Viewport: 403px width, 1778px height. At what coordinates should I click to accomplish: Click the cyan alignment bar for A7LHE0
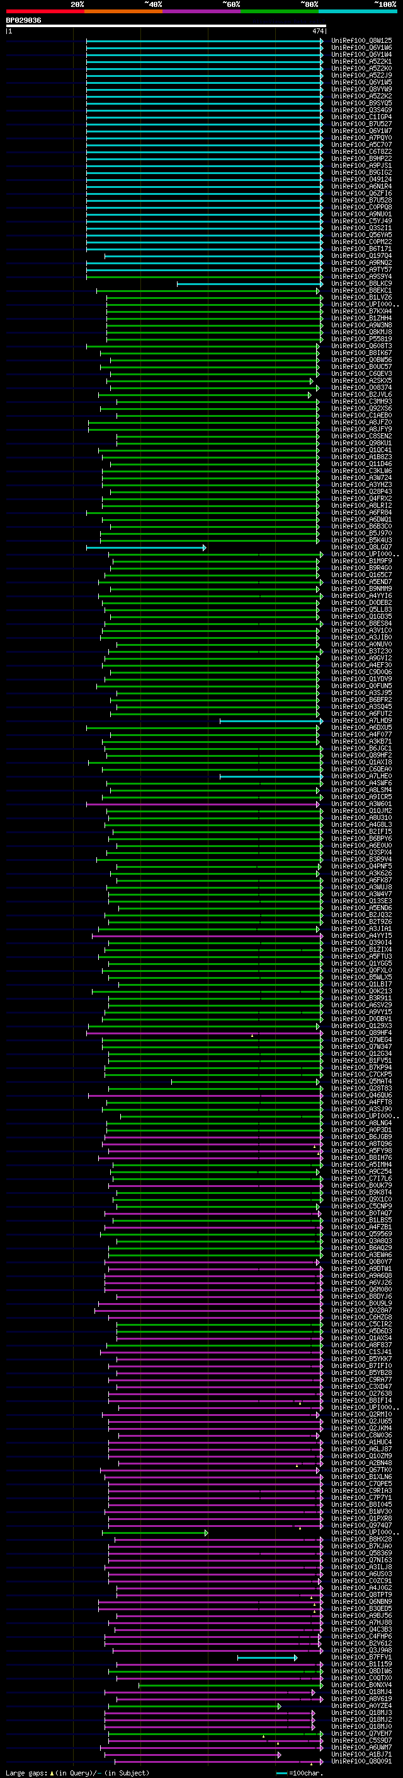[271, 776]
